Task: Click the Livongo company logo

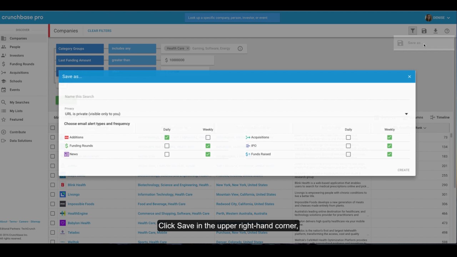Action: 62,195
